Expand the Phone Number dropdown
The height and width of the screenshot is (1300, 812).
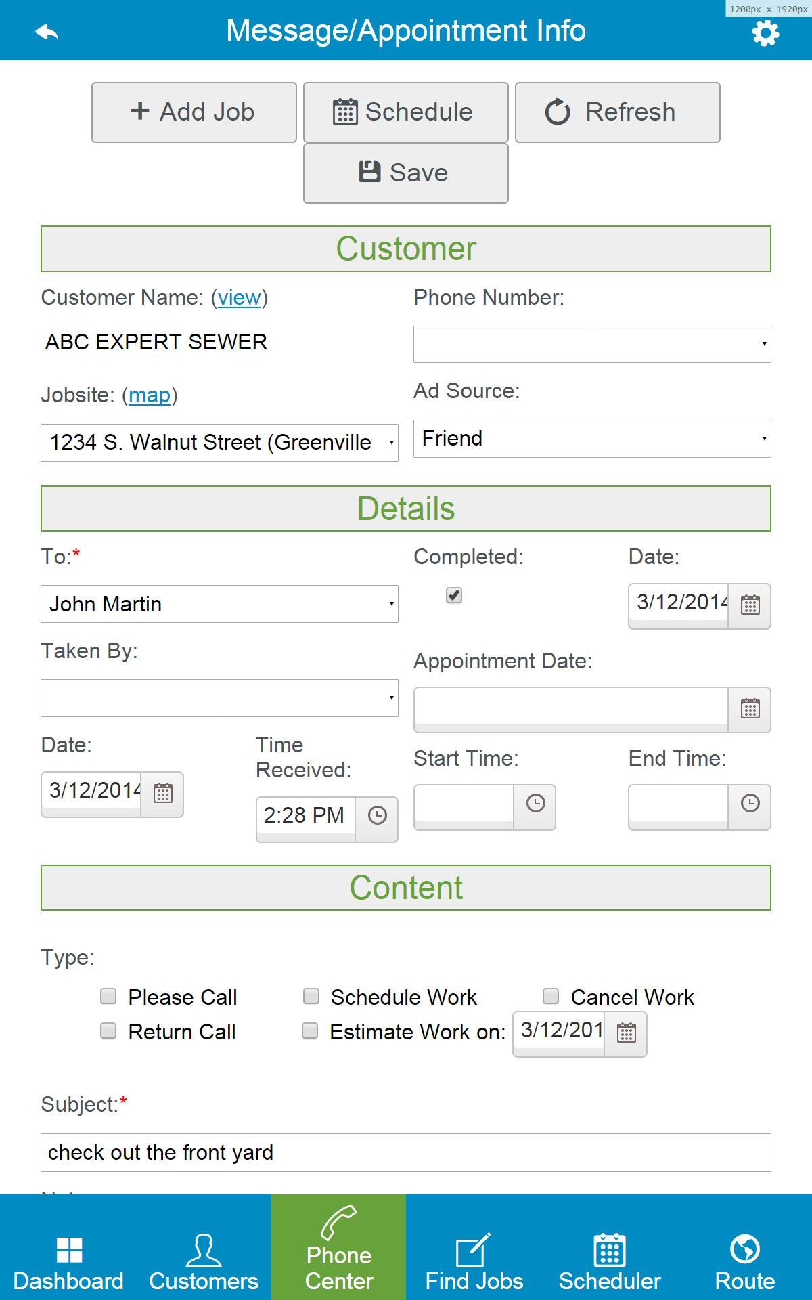pos(592,344)
